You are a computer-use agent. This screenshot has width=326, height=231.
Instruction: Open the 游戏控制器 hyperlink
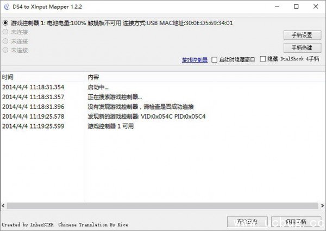[195, 60]
